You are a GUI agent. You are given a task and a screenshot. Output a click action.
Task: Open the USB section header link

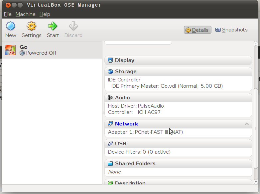click(121, 143)
